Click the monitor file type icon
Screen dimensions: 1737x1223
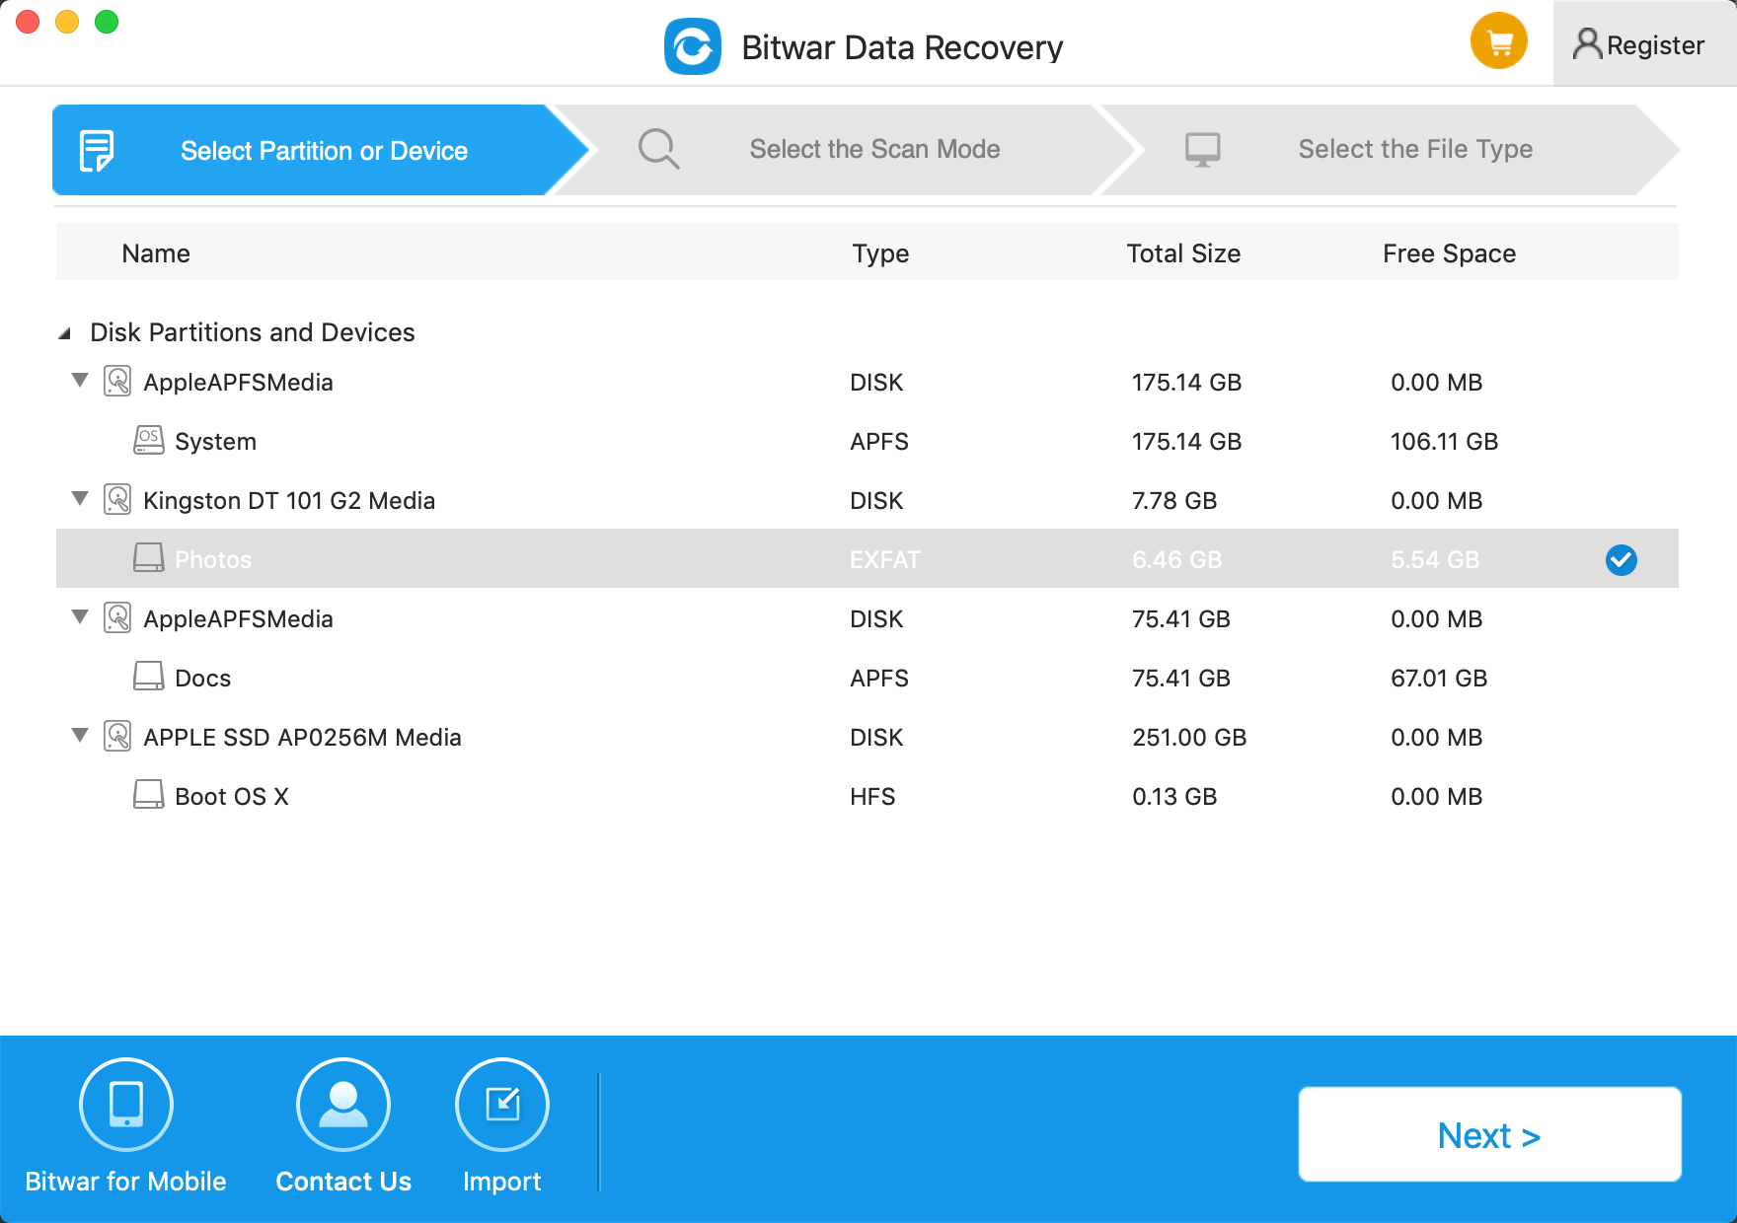[1202, 150]
